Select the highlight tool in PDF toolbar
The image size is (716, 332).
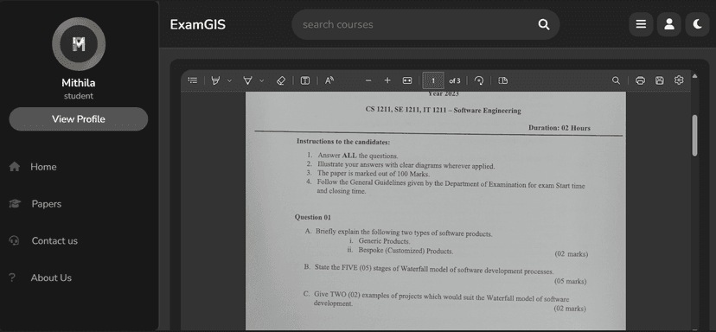(215, 80)
